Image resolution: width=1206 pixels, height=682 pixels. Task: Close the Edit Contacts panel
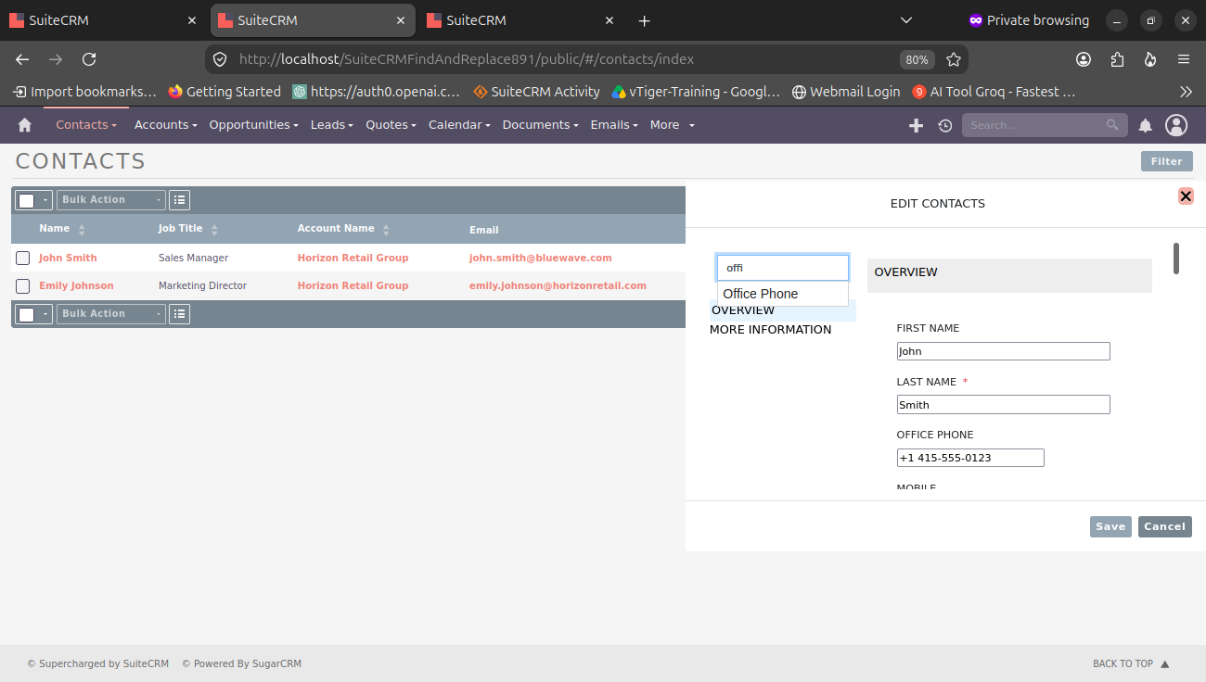pyautogui.click(x=1186, y=196)
